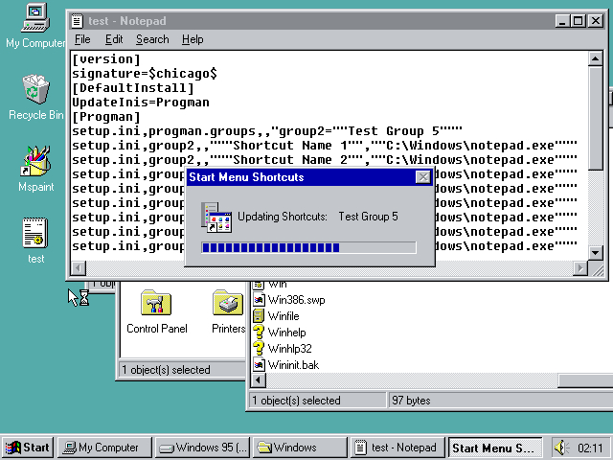Switch to the Windows taskbar button
The height and width of the screenshot is (460, 613).
[300, 448]
